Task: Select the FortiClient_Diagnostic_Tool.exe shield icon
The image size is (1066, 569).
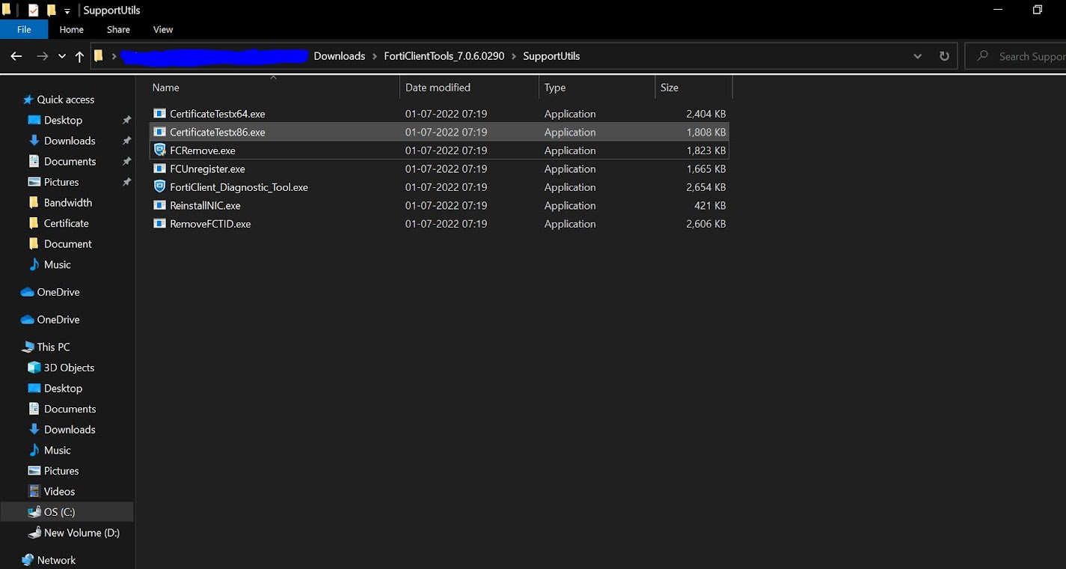Action: pyautogui.click(x=159, y=187)
